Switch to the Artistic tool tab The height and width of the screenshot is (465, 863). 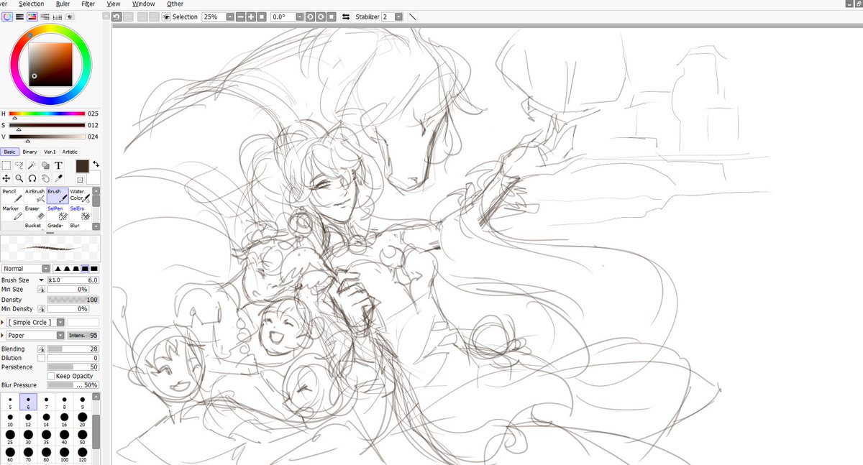coord(68,152)
